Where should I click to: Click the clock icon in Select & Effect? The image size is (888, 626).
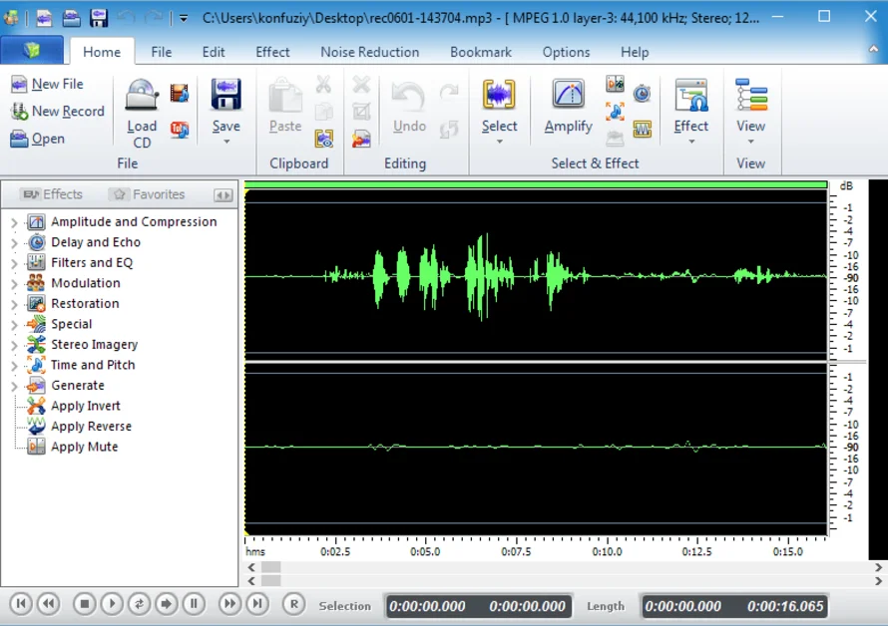[643, 93]
